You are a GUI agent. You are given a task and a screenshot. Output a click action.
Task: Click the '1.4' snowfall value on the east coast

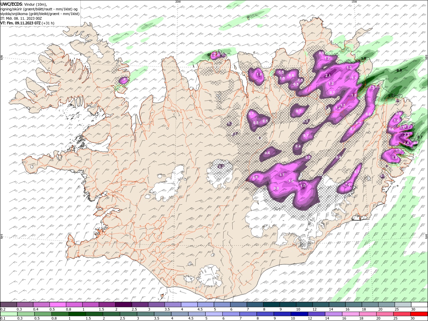pos(397,120)
